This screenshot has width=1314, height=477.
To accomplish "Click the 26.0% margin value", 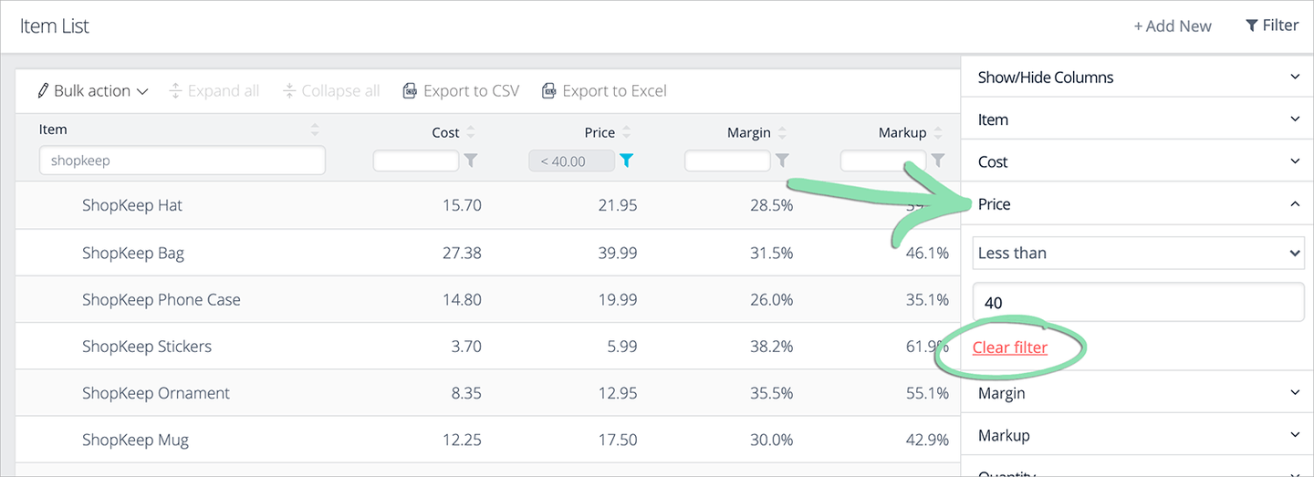I will [x=771, y=299].
